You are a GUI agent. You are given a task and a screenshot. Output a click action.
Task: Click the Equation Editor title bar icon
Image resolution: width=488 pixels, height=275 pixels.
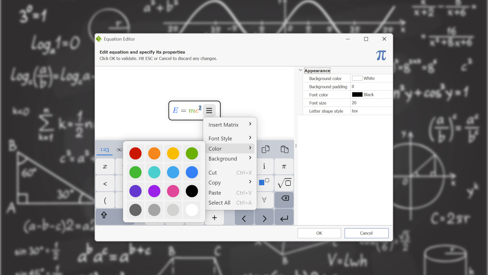click(x=99, y=39)
